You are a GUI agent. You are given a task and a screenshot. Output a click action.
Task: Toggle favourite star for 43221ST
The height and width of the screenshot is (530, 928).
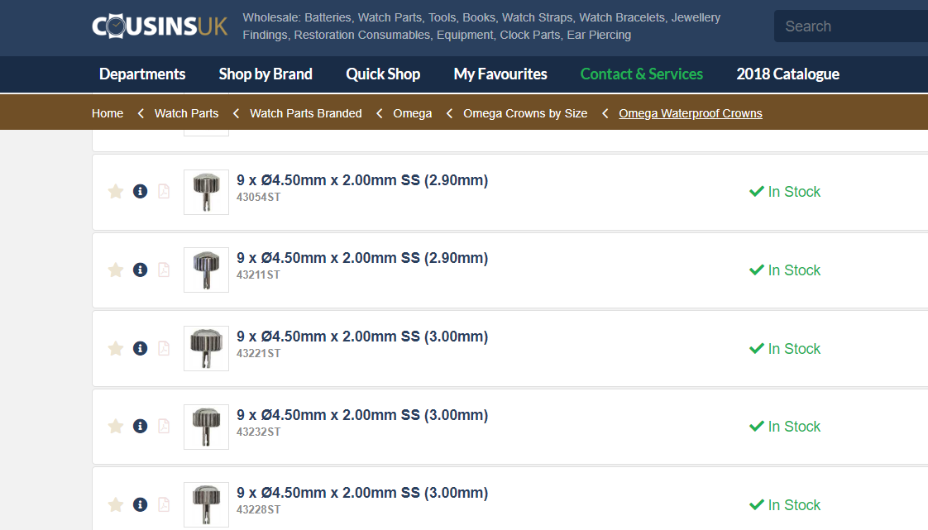click(x=116, y=348)
